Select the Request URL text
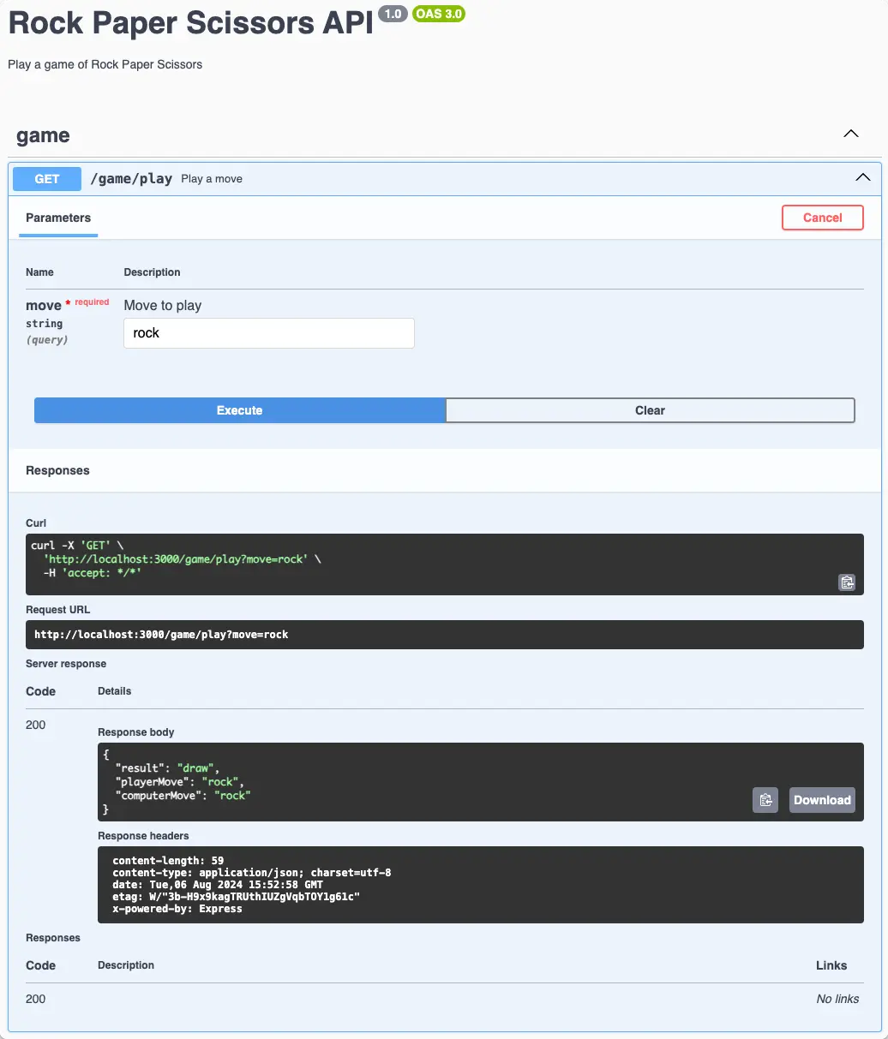The height and width of the screenshot is (1039, 888). pyautogui.click(x=160, y=635)
